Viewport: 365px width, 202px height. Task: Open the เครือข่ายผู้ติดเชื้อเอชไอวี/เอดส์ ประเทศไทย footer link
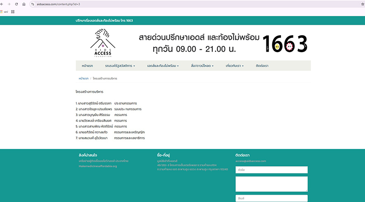click(104, 161)
